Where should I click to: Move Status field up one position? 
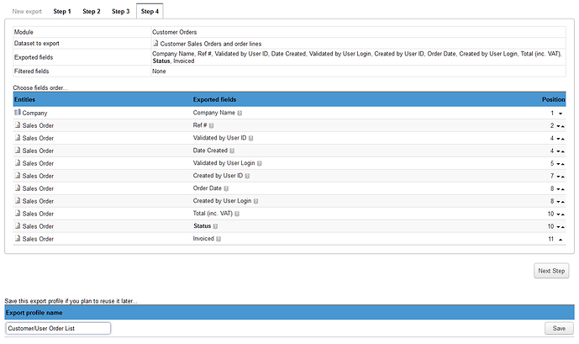[x=563, y=226]
